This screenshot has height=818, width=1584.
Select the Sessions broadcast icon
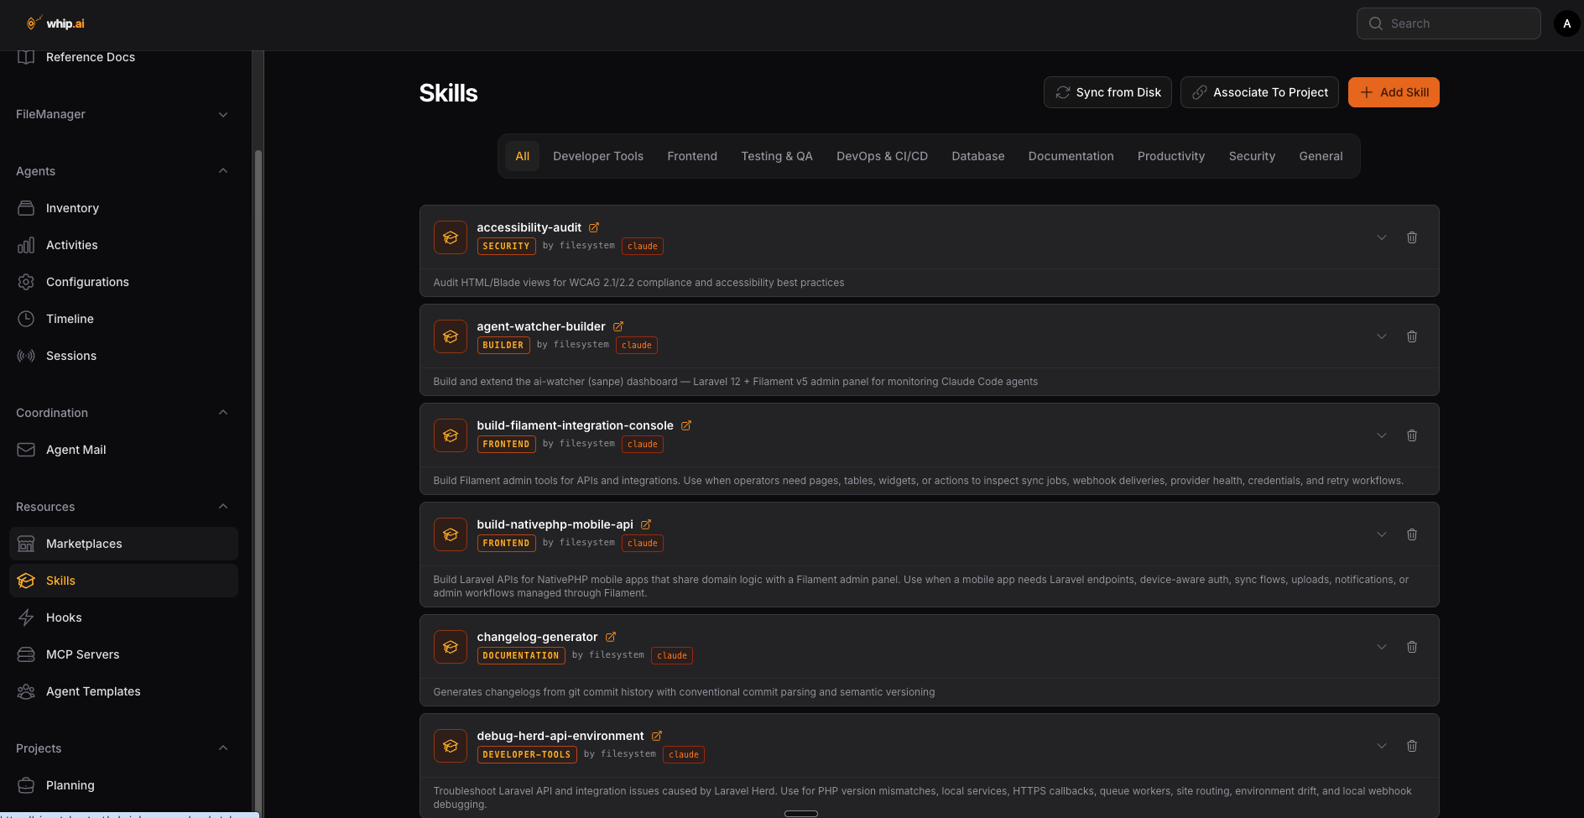point(25,356)
